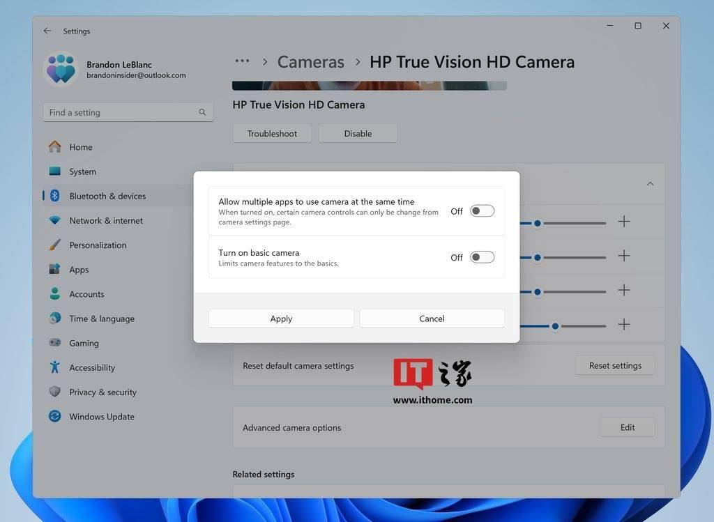Increase the first slider with plus

coord(624,222)
